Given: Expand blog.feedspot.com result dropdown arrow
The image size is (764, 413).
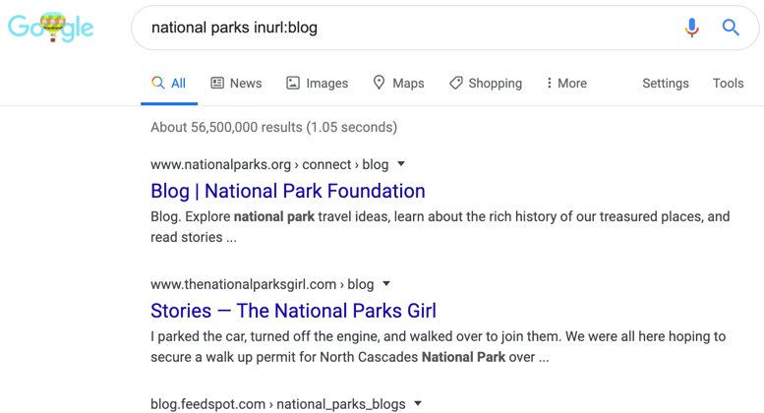Looking at the screenshot, I should coord(418,403).
